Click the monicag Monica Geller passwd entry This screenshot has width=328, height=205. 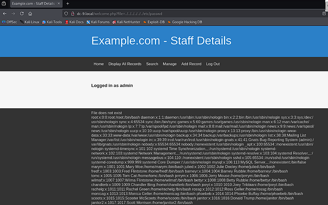tap(143, 194)
